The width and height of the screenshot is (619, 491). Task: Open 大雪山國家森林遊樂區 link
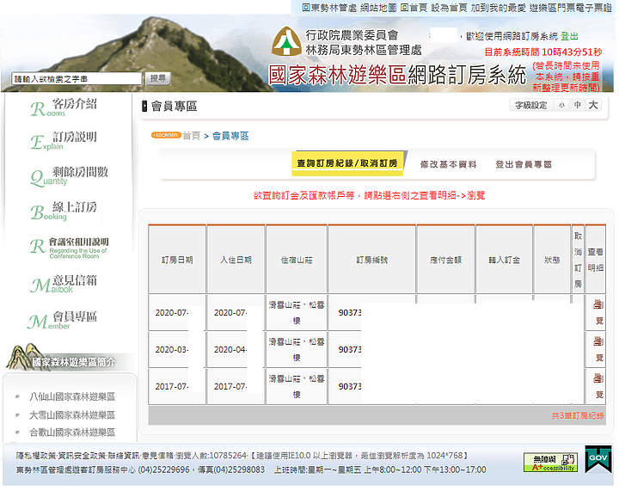point(72,414)
